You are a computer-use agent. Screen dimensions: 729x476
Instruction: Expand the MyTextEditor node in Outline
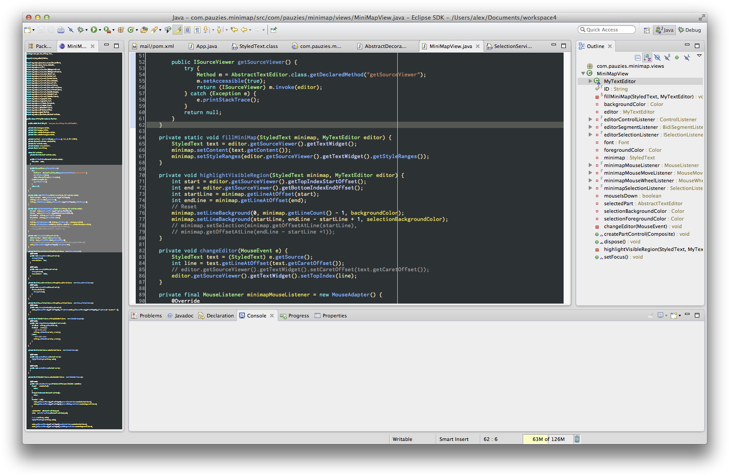pos(590,81)
